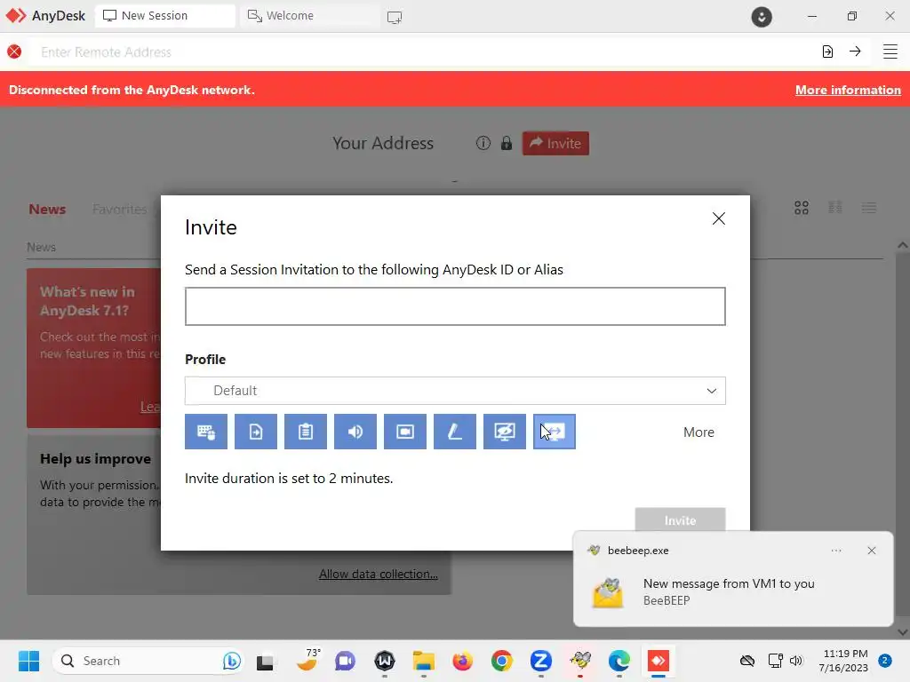
Task: Open the volume control in system tray
Action: (x=796, y=661)
